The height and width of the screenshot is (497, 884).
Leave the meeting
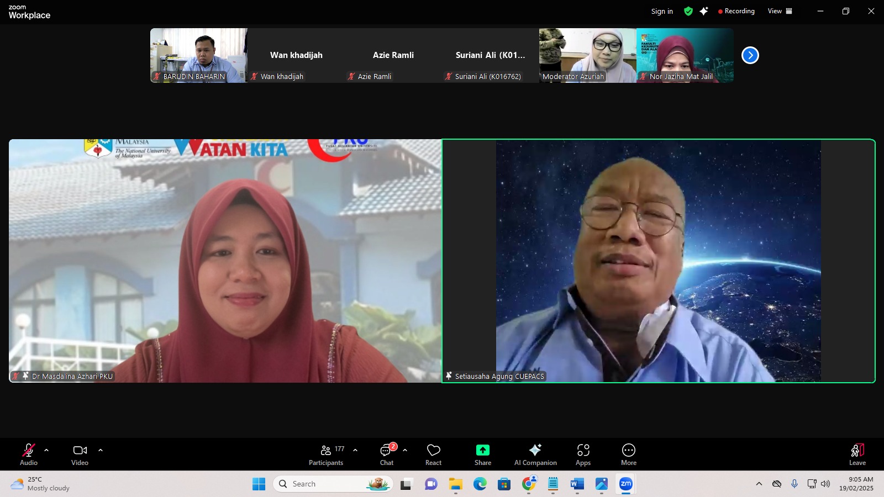point(857,455)
